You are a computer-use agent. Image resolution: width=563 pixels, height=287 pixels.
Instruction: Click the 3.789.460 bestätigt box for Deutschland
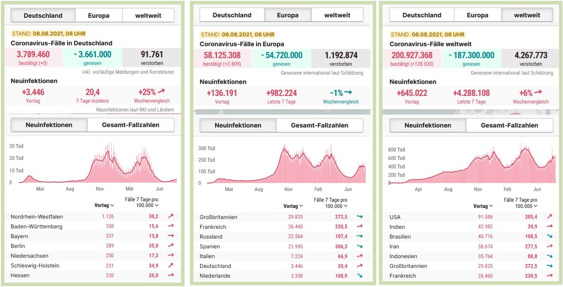[33, 58]
